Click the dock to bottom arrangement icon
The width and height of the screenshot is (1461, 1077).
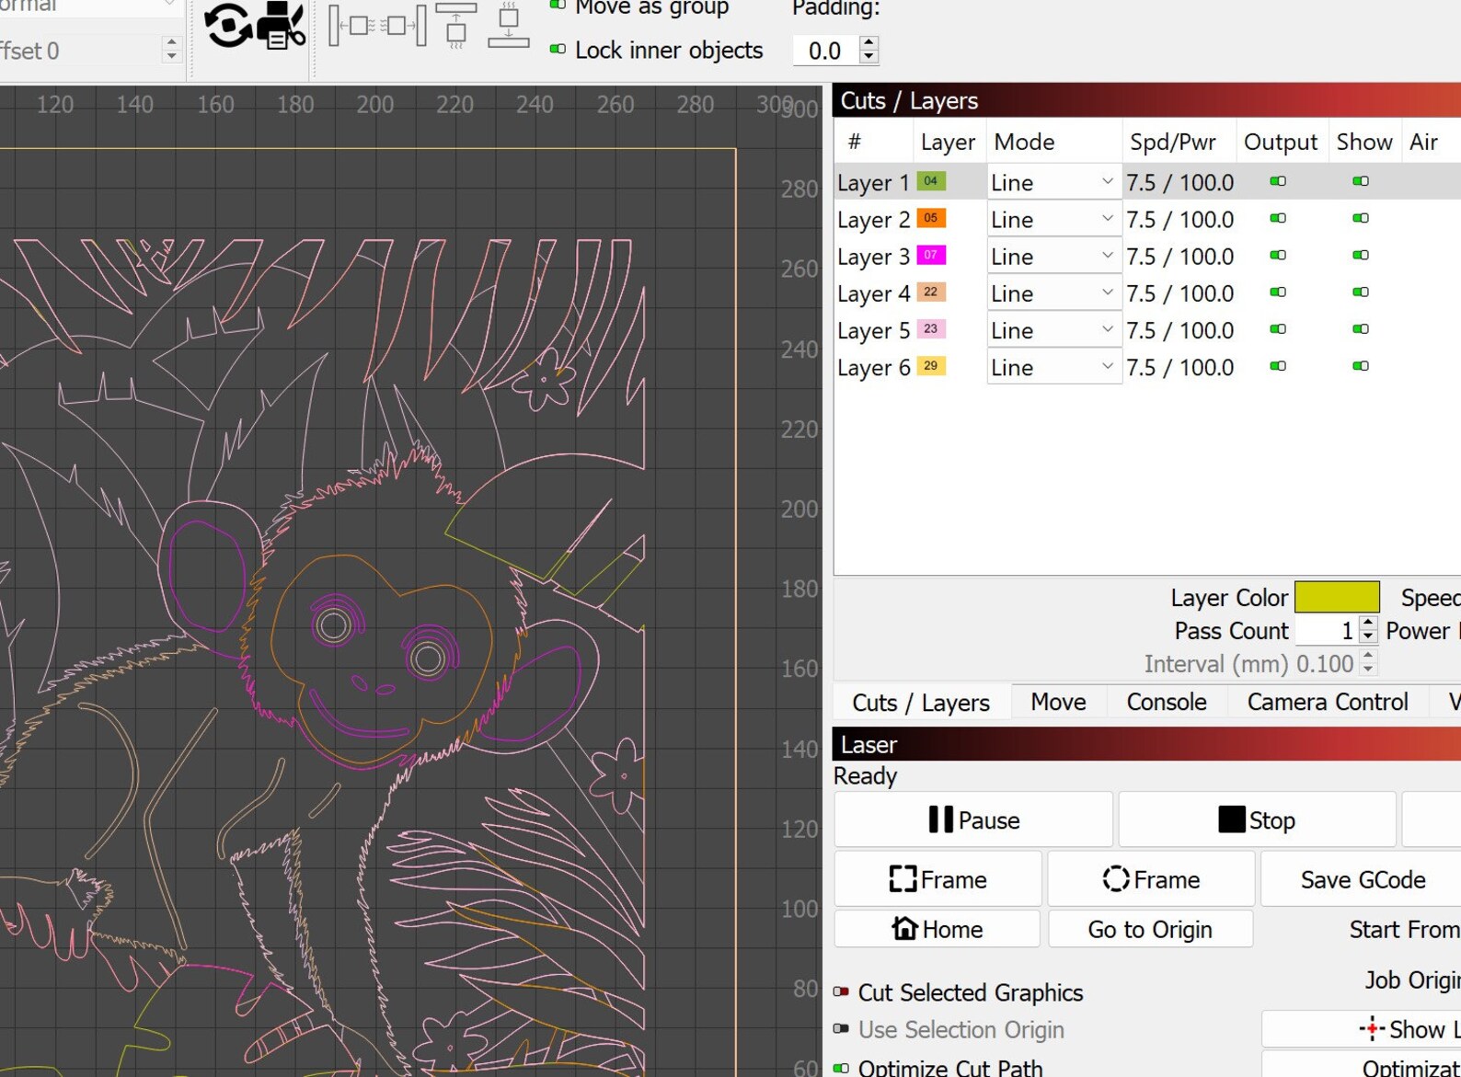(509, 26)
